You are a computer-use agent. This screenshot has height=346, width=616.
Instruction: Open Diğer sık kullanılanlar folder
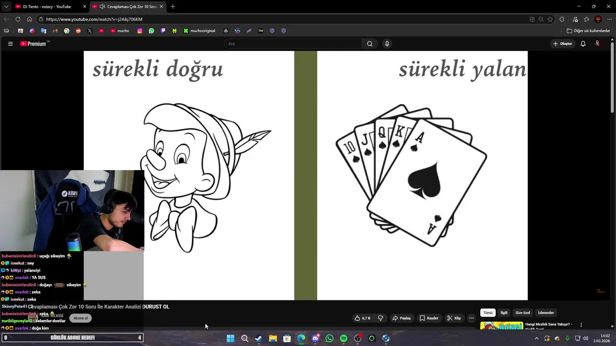588,31
